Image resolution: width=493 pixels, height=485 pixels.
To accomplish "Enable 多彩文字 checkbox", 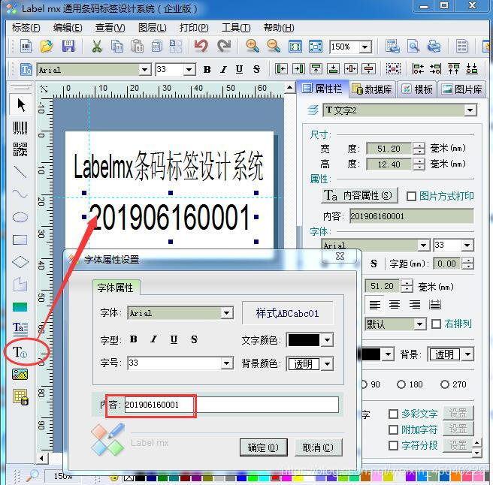I will [393, 414].
